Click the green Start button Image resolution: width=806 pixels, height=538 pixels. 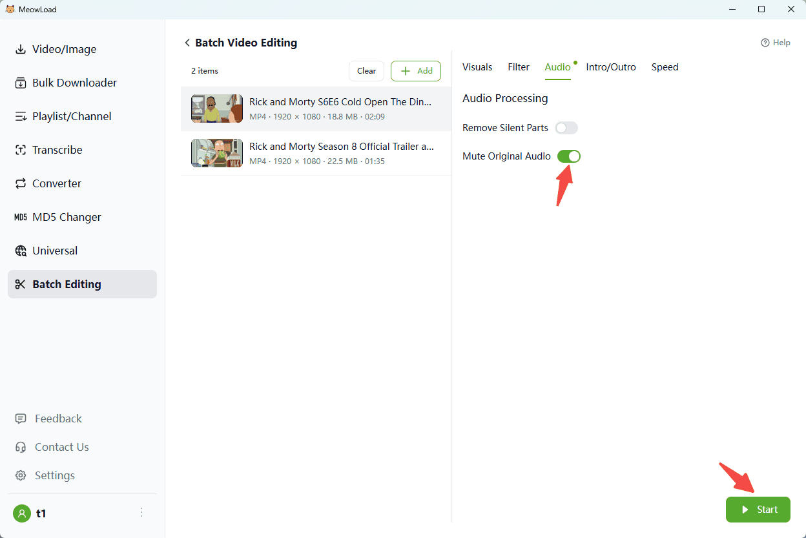pyautogui.click(x=758, y=510)
